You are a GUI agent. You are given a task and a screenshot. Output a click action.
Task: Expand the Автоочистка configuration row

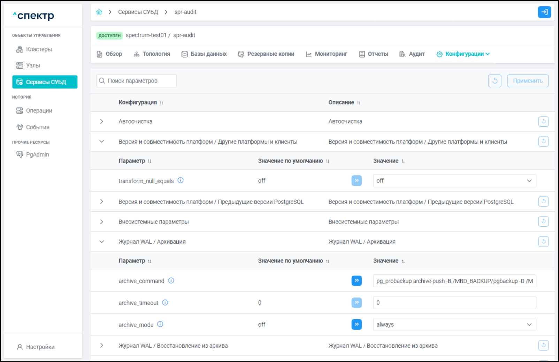point(101,121)
